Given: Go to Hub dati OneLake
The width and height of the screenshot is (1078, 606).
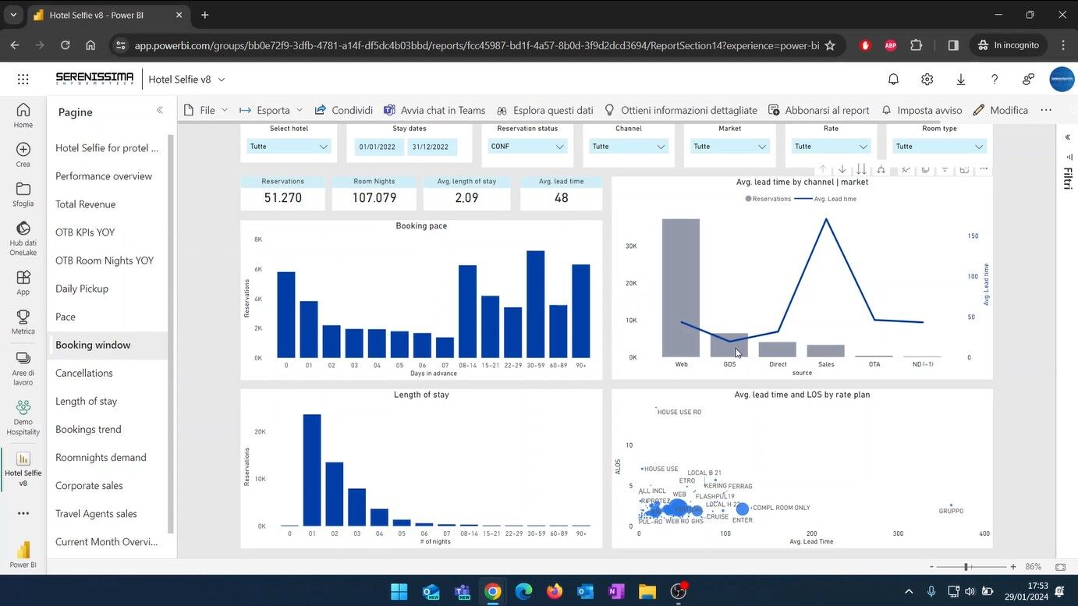Looking at the screenshot, I should [23, 238].
